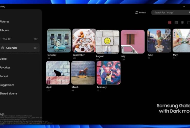Image resolution: width=190 pixels, height=128 pixels.
Task: Click the June month label
Action: point(150,55)
